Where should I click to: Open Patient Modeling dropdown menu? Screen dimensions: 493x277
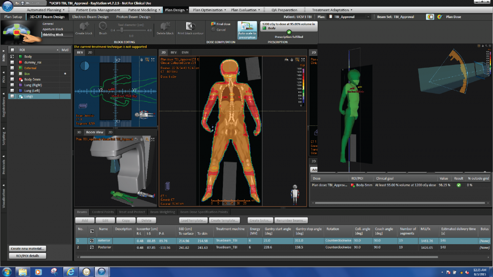coord(144,10)
